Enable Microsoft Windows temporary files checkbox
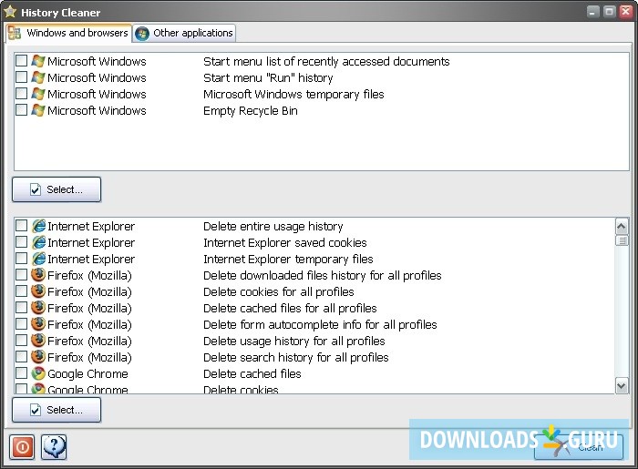This screenshot has width=638, height=469. pyautogui.click(x=21, y=94)
